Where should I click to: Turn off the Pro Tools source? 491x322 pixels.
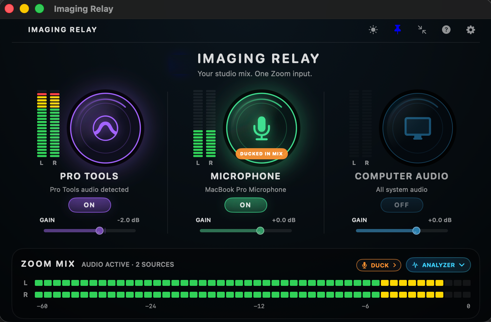[89, 205]
